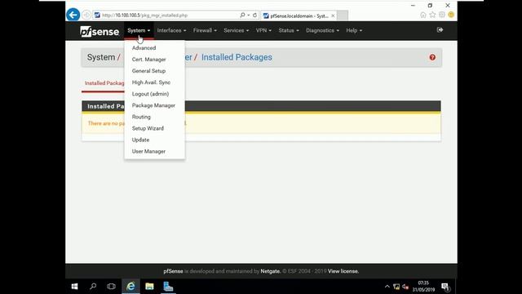Screen dimensions: 522x294
Task: Click the network tray icon
Action: 396,287
